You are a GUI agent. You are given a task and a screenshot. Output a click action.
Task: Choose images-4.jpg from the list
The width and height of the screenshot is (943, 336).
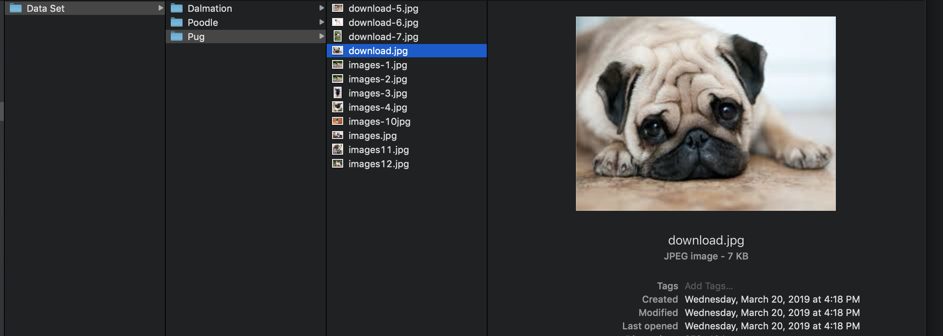point(378,107)
